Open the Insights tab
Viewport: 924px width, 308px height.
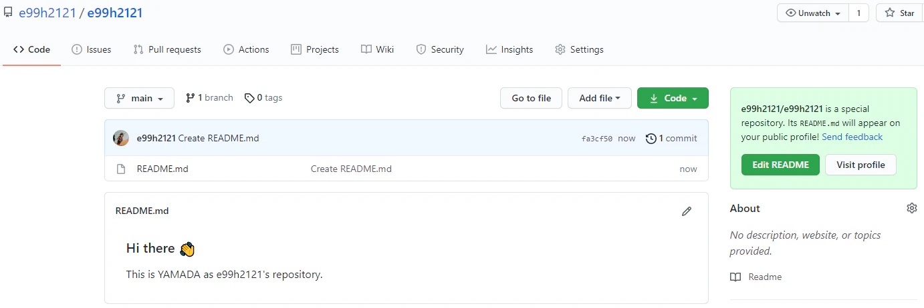tap(509, 49)
